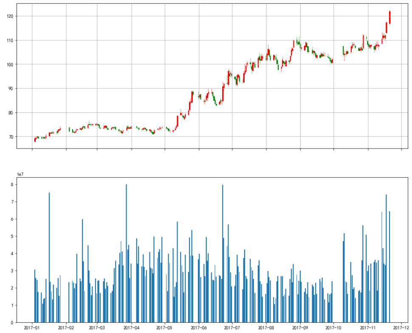Click the 100 price axis label
The width and height of the screenshot is (412, 333).
(10, 64)
